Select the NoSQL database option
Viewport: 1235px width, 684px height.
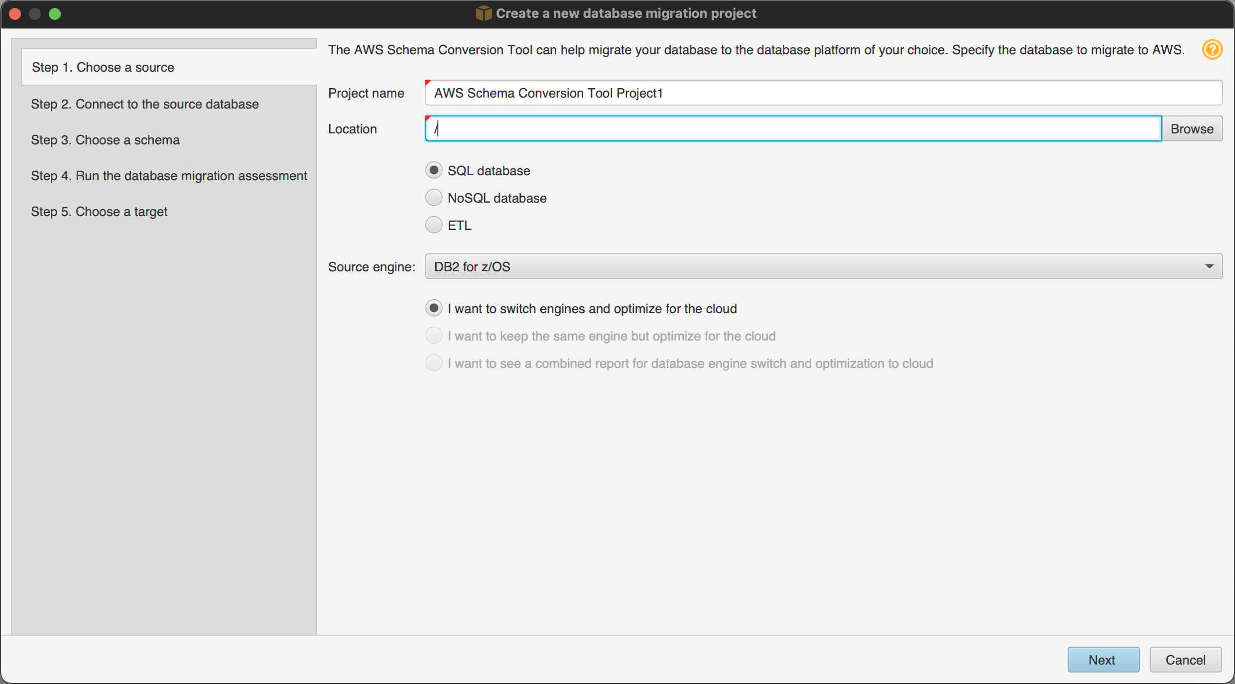434,198
